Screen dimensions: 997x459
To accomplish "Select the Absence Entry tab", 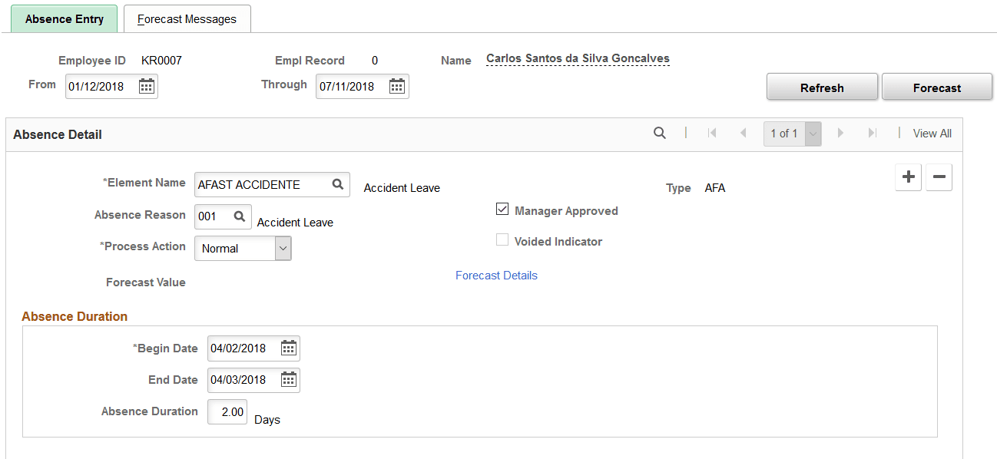I will pyautogui.click(x=64, y=19).
